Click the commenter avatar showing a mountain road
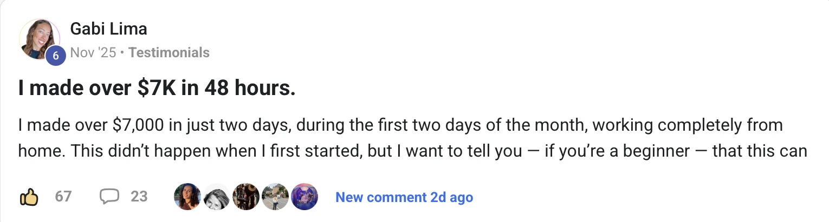The width and height of the screenshot is (829, 222). 275,197
